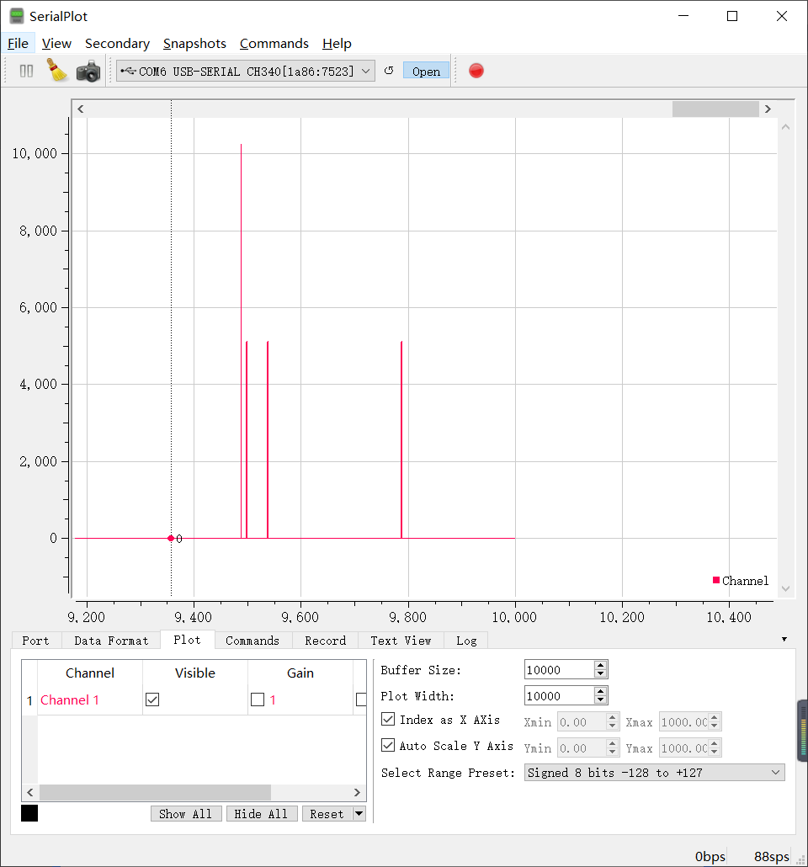Select the Channel 1 name cell
Screen dimensions: 808x867
(x=90, y=699)
